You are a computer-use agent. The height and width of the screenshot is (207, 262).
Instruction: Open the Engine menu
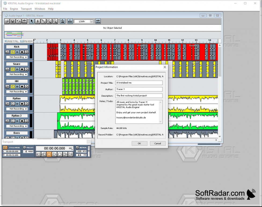pyautogui.click(x=14, y=9)
